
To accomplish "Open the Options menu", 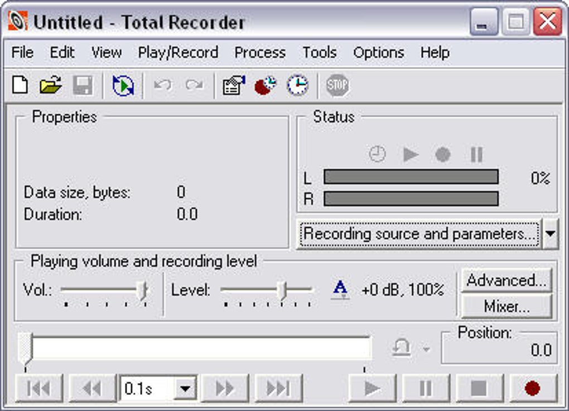I will 378,52.
